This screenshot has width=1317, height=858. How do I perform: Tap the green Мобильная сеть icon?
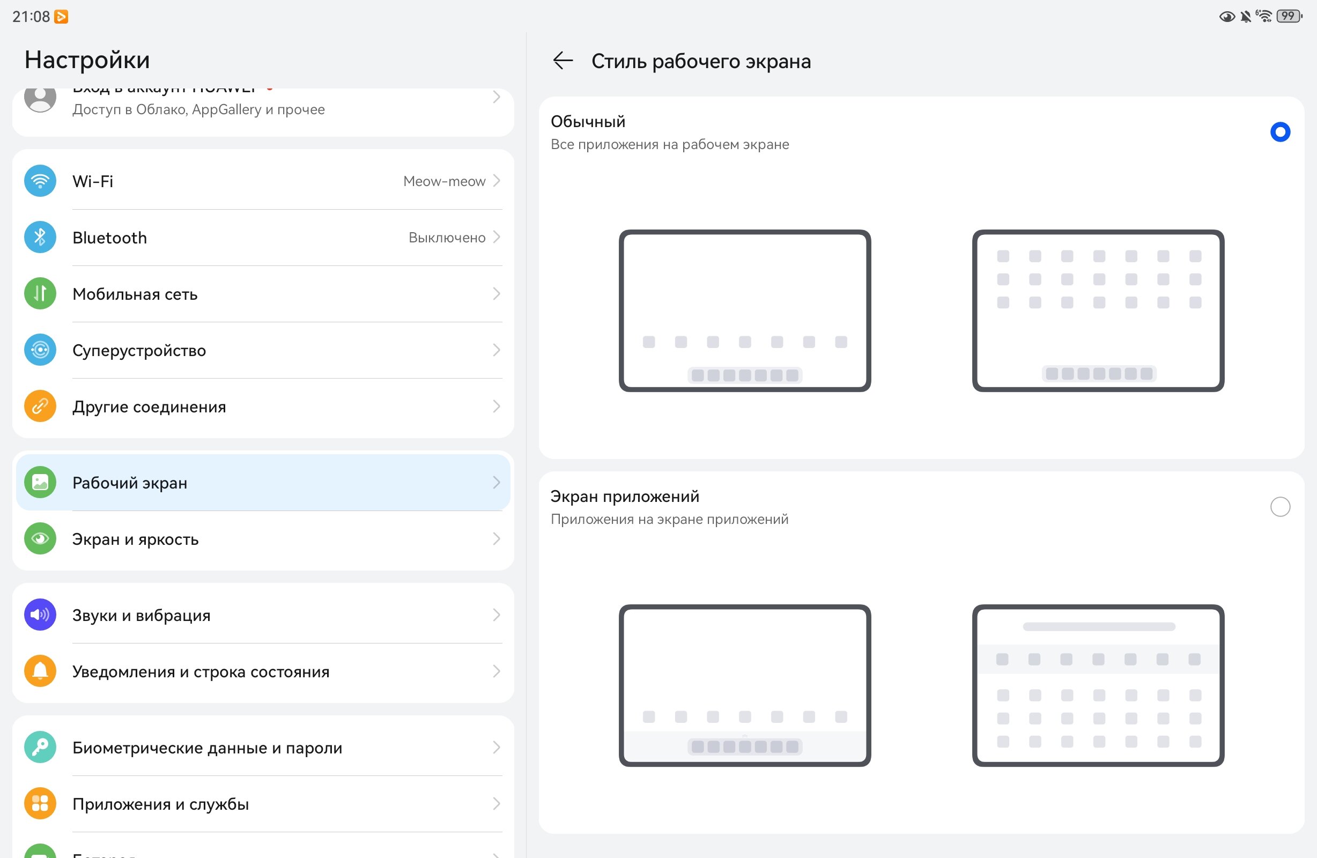click(40, 294)
